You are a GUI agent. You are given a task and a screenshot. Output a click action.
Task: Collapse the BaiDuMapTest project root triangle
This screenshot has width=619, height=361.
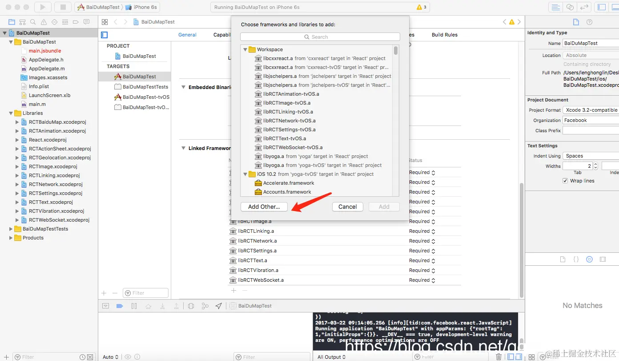click(5, 33)
